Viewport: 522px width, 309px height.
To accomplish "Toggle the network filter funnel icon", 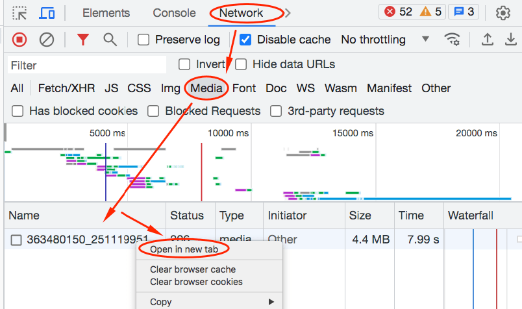I will coord(82,40).
